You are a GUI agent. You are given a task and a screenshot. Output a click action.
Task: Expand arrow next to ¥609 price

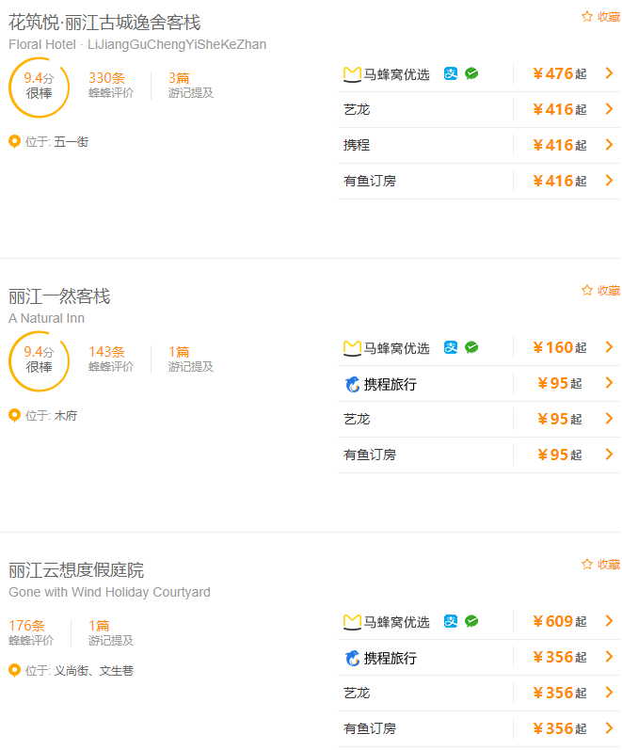[609, 621]
